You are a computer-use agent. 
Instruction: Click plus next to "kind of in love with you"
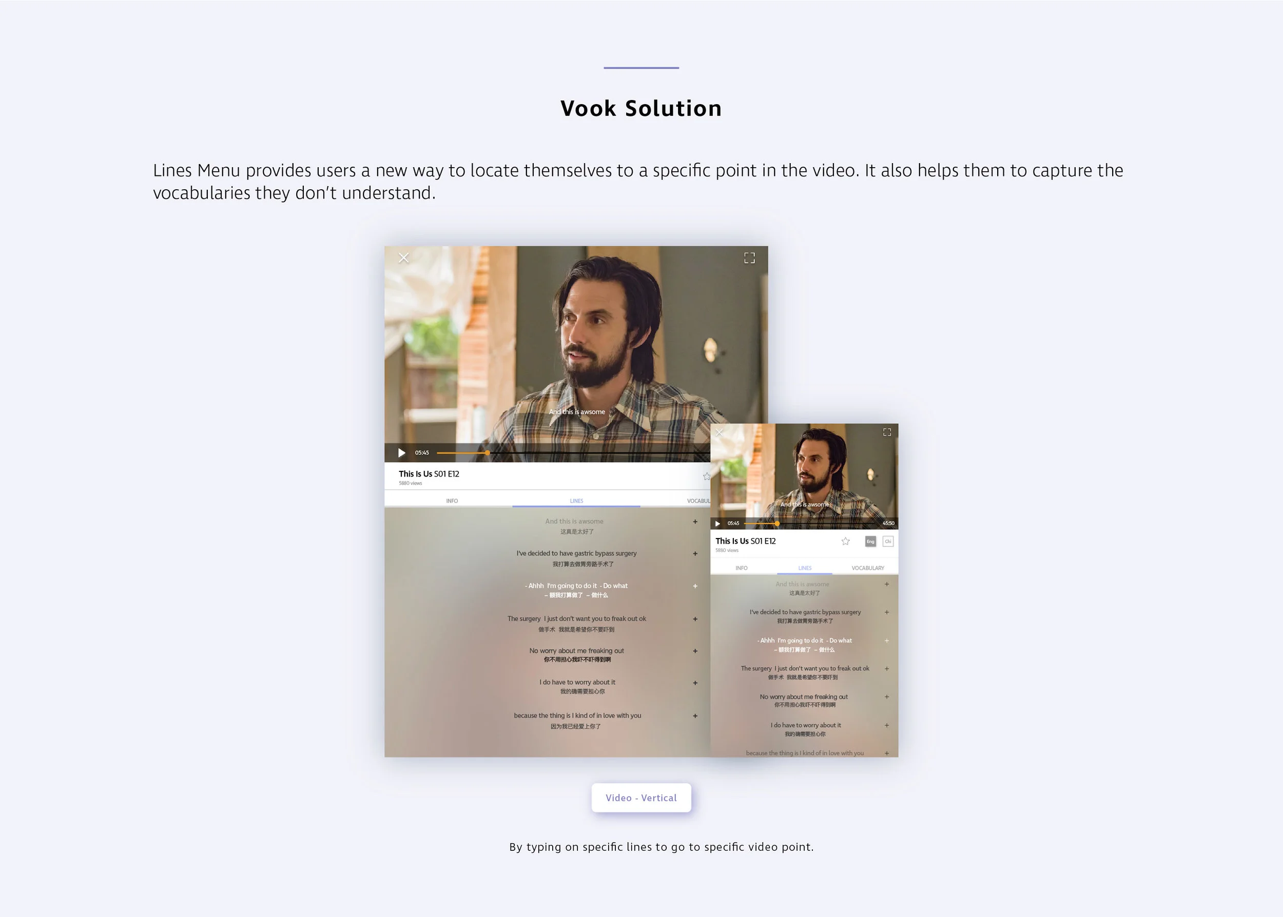point(695,716)
